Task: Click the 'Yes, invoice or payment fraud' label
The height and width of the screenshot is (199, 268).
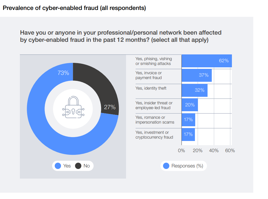Action: coord(149,75)
